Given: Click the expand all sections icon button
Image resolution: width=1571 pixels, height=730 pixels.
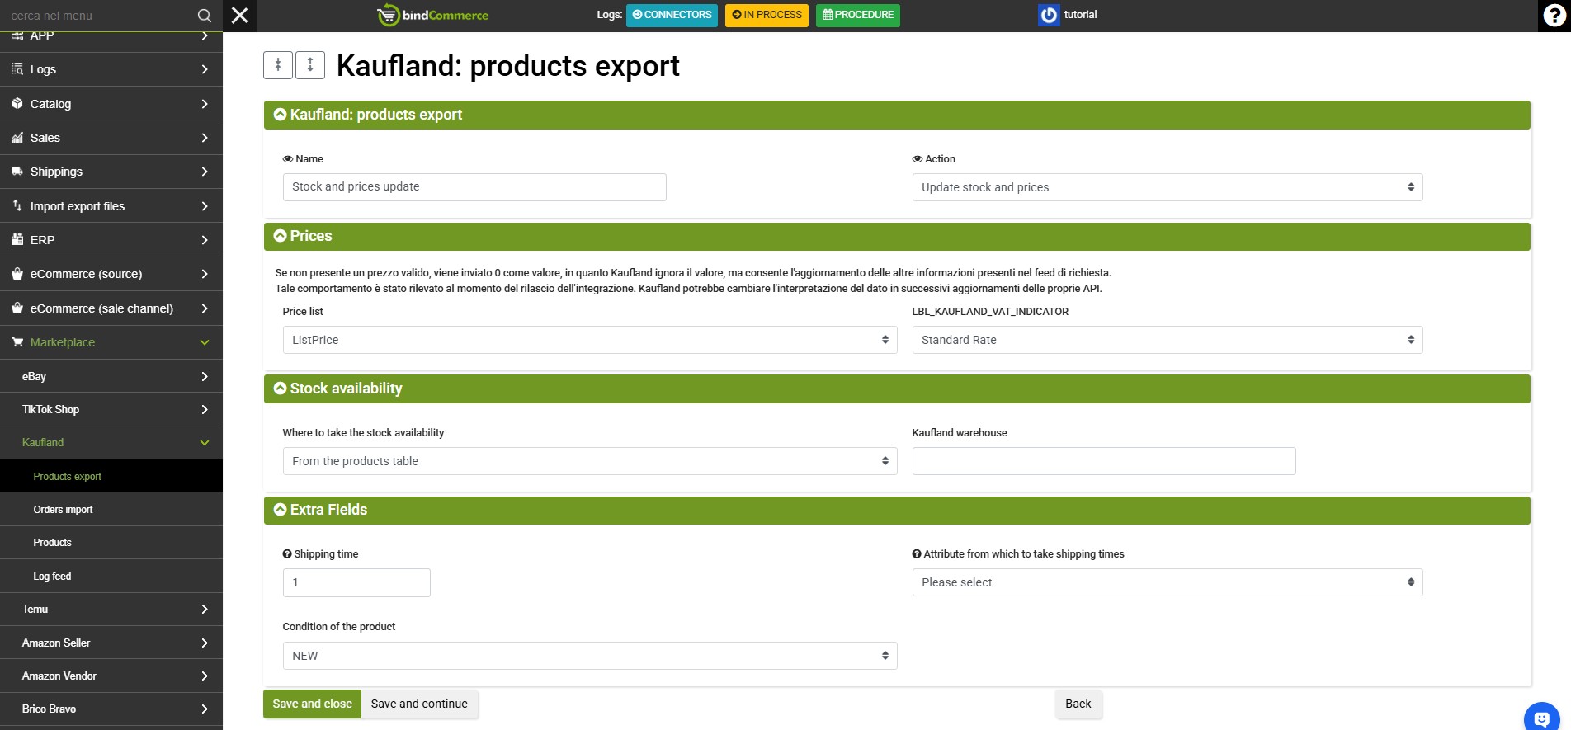Looking at the screenshot, I should pos(310,65).
